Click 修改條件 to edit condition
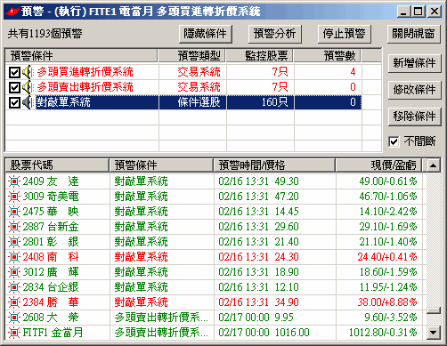Image resolution: width=447 pixels, height=346 pixels. [414, 90]
